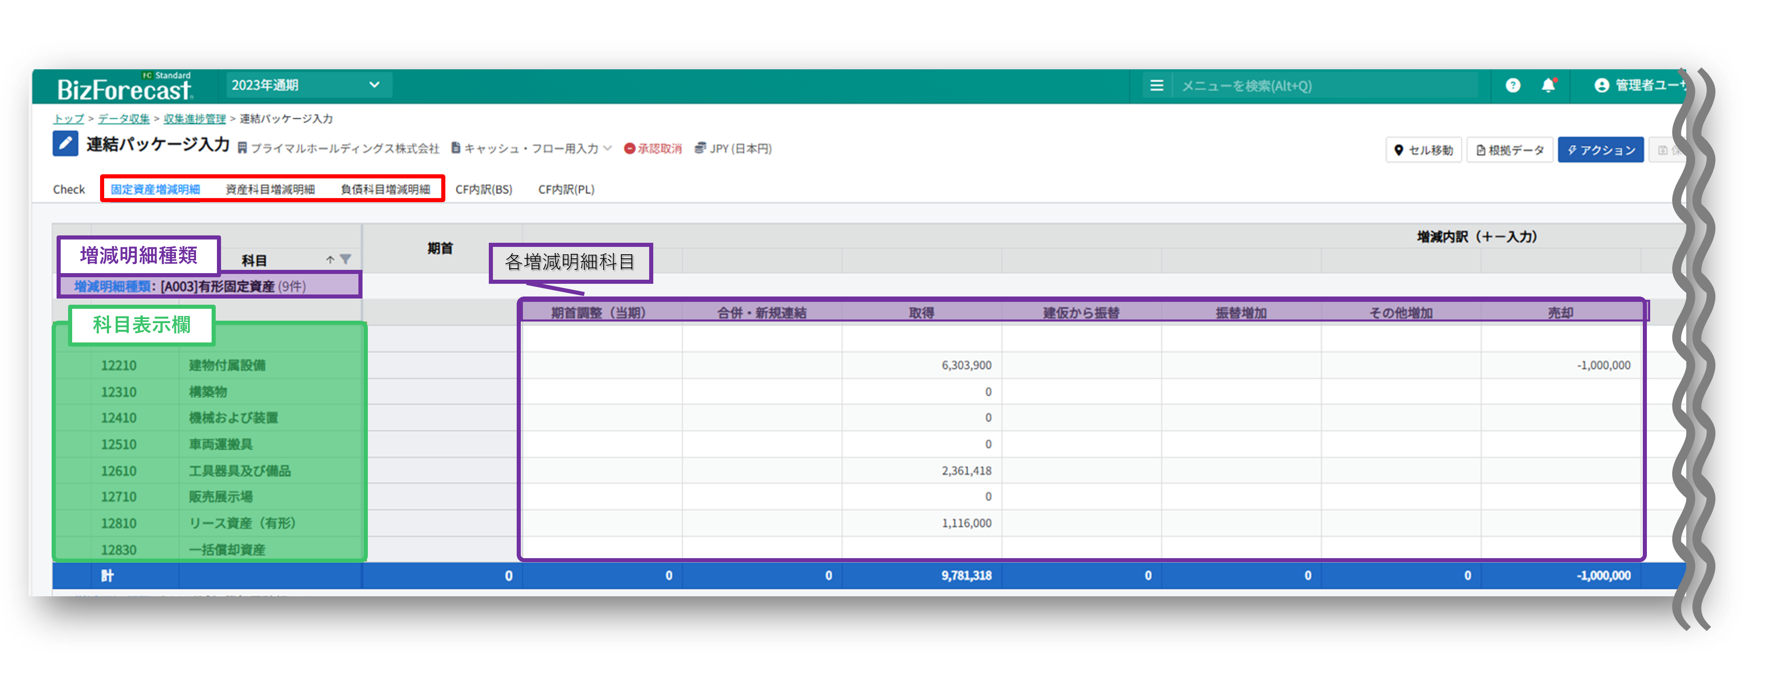Click the administrator user avatar icon
The image size is (1790, 698).
(x=1601, y=86)
